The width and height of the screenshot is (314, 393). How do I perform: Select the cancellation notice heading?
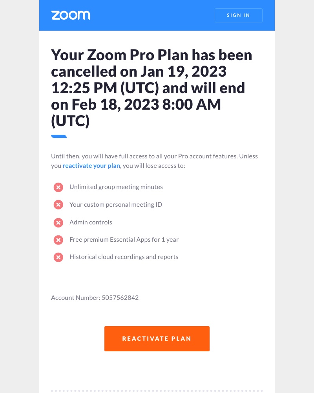point(152,87)
